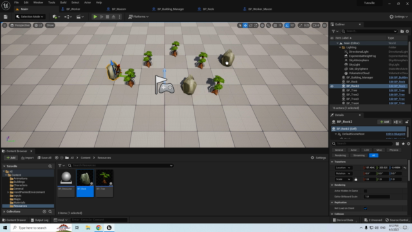Click the Unreal Engine logo
412x232 pixels.
click(6, 5)
